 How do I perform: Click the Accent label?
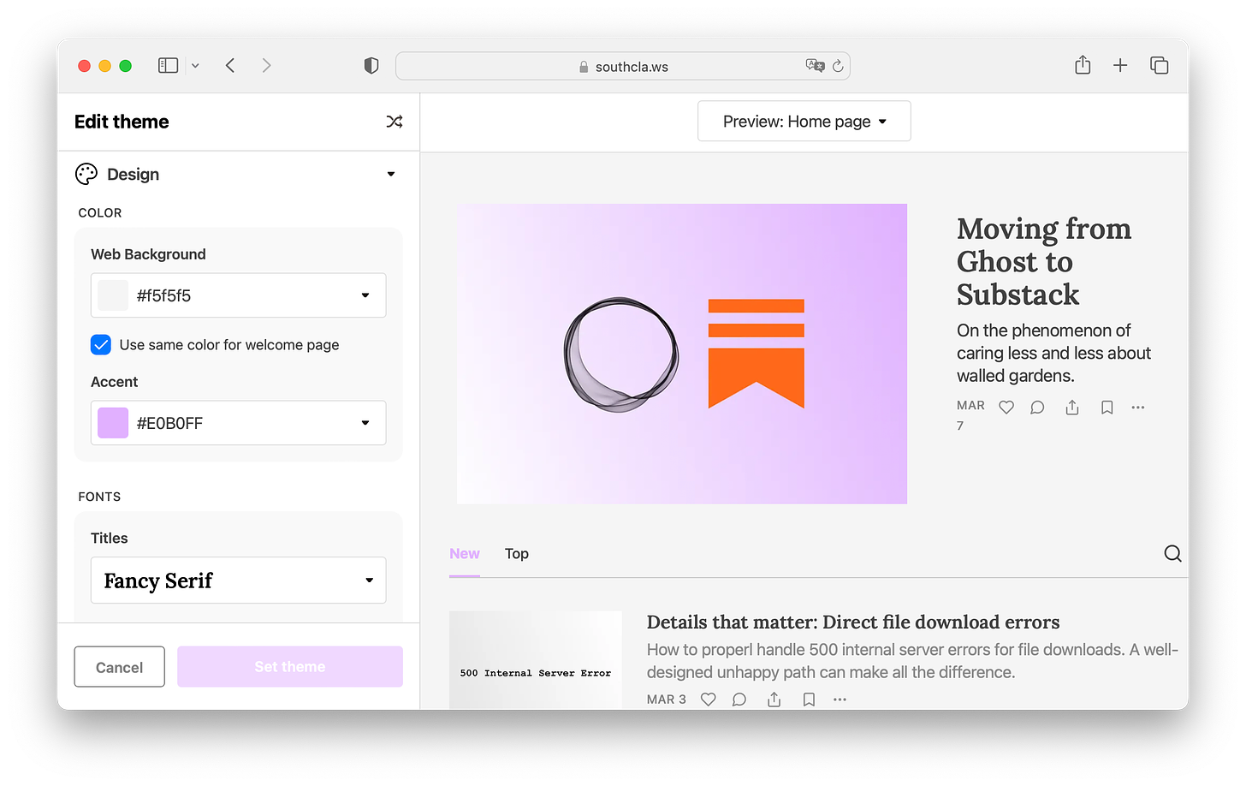(114, 382)
